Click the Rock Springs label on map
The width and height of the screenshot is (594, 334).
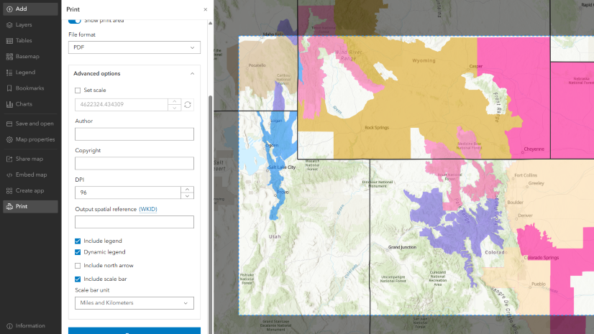pos(377,128)
